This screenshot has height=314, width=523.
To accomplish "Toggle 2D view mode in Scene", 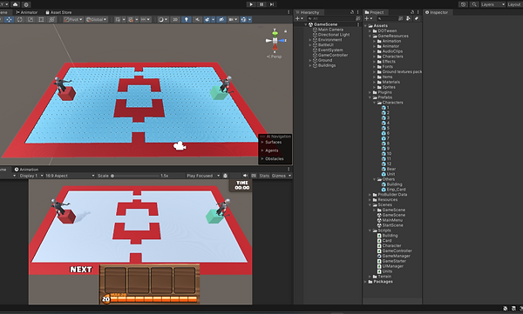I will [x=175, y=20].
